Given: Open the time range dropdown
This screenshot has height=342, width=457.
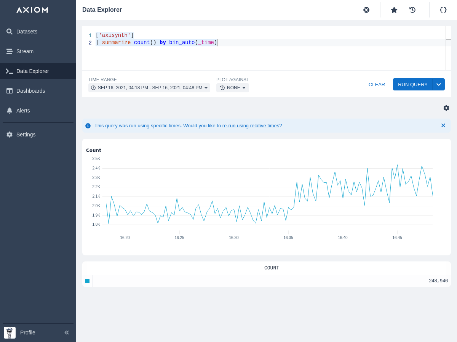Looking at the screenshot, I should 149,88.
